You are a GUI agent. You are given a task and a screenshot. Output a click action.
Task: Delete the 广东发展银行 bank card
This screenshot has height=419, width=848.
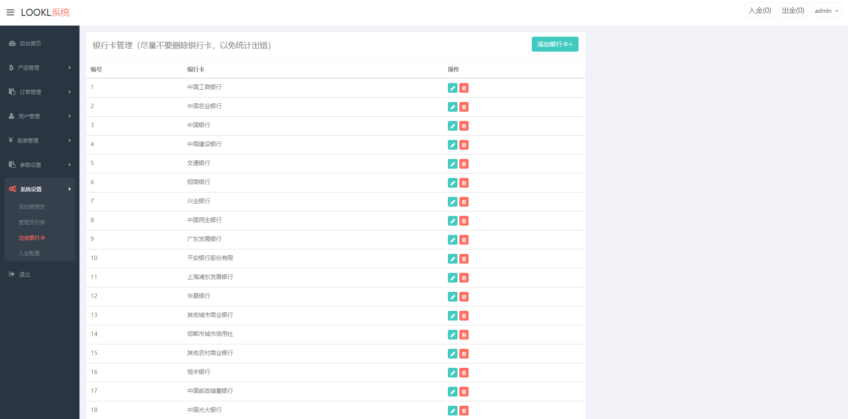pos(464,240)
